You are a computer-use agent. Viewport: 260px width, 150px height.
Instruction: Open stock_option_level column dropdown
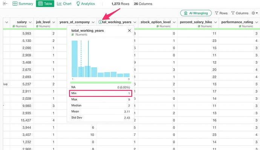[174, 22]
